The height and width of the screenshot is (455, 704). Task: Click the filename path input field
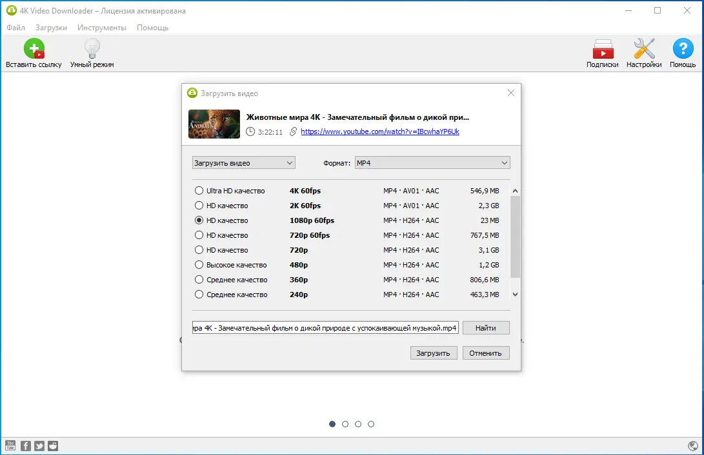325,327
